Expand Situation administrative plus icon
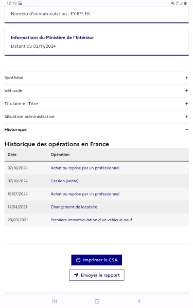 click(x=186, y=117)
